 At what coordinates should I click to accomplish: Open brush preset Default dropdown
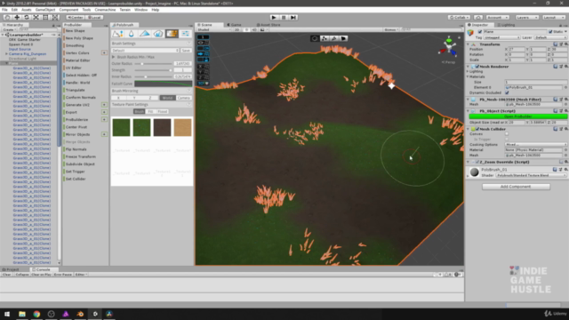pyautogui.click(x=145, y=51)
